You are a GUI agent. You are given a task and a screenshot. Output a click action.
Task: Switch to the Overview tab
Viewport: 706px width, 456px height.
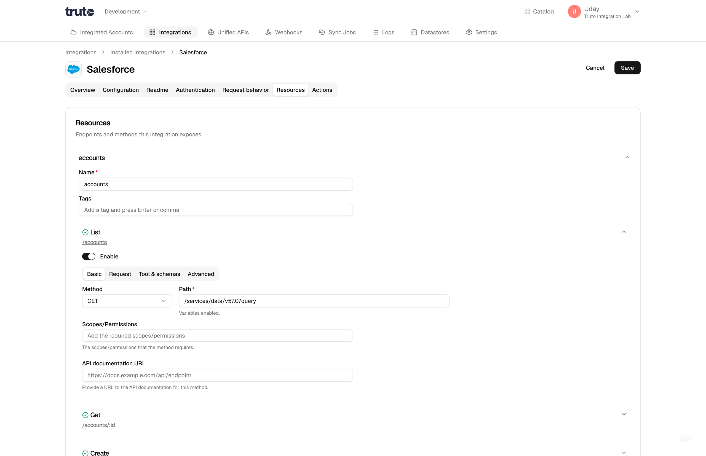pyautogui.click(x=83, y=90)
